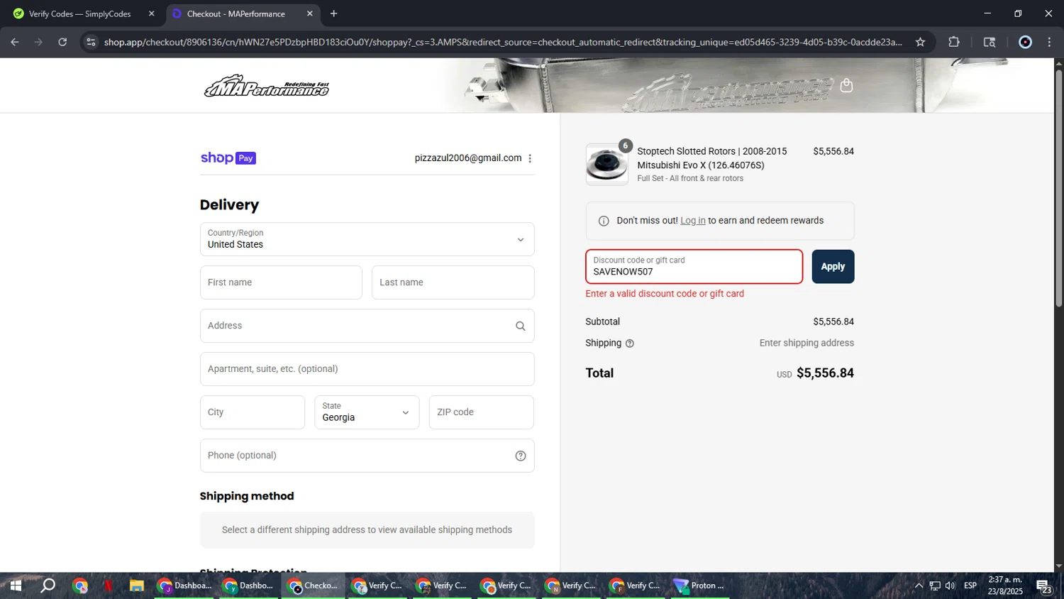
Task: Click the browser back arrow
Action: [15, 42]
